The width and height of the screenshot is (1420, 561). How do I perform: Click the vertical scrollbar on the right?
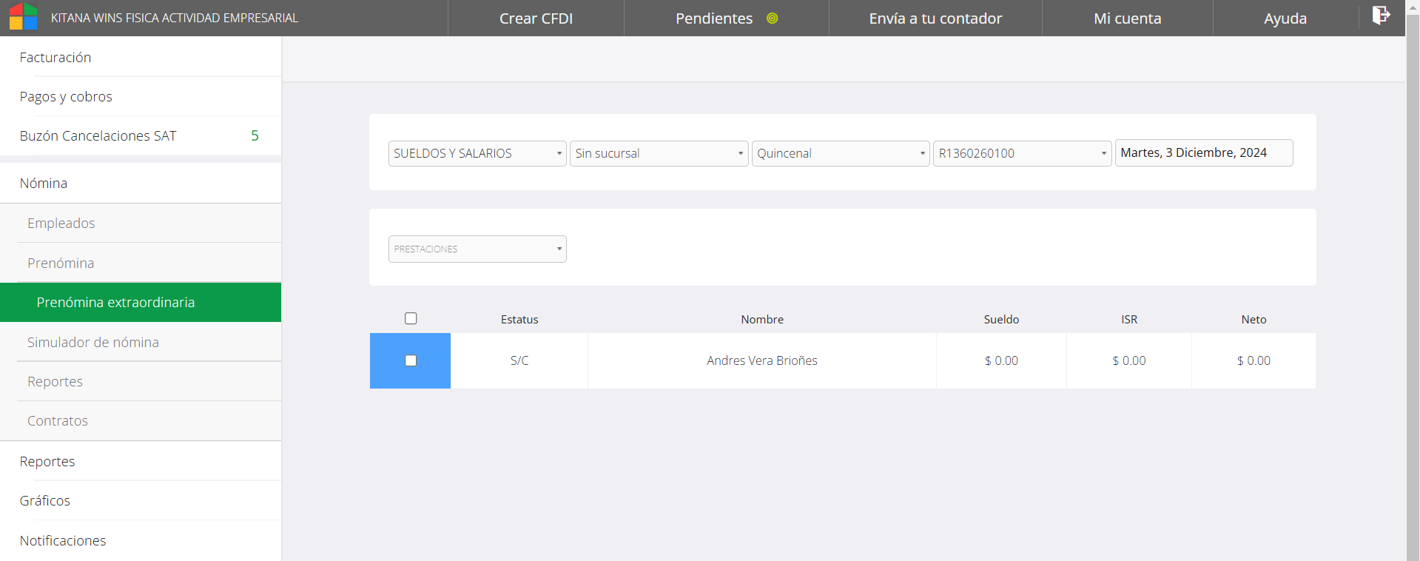tap(1413, 296)
